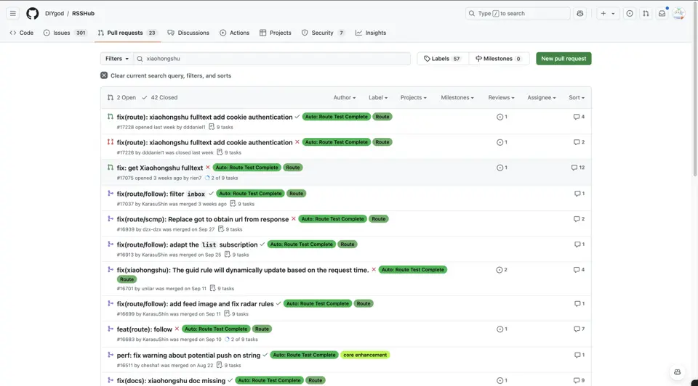Open linked issue icon on 'feat(route): follow'

(x=501, y=329)
